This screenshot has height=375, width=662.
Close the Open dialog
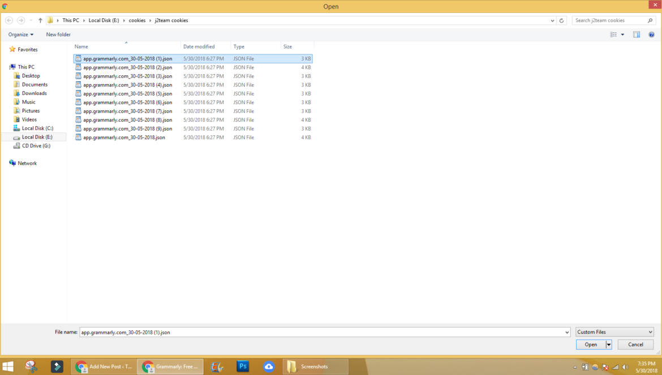(655, 5)
